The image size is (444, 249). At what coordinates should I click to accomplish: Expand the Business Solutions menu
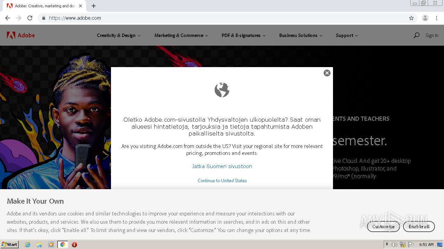(301, 35)
